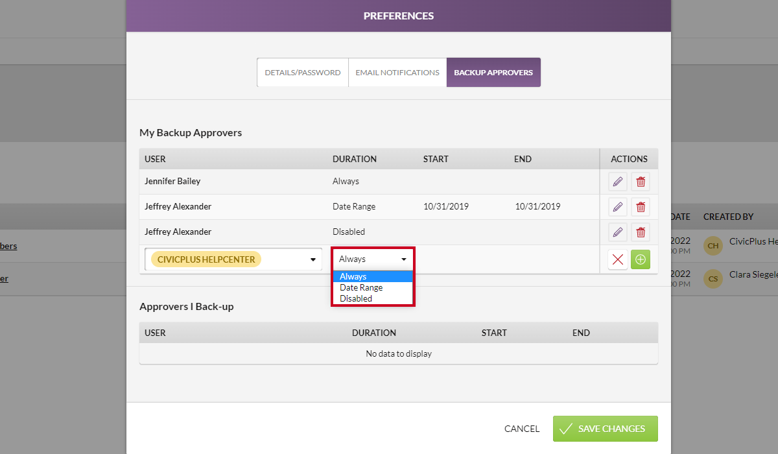The image size is (778, 454).
Task: Click the CIVICPLUS HELPCENTER user tag
Action: (x=206, y=259)
